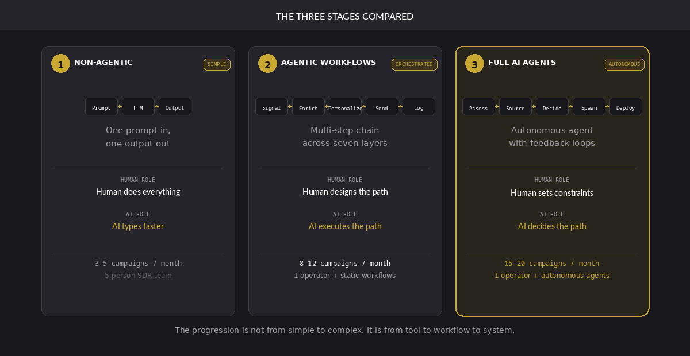Screen dimensions: 690x356
Task: Click the Deploy step box
Action: coord(626,107)
